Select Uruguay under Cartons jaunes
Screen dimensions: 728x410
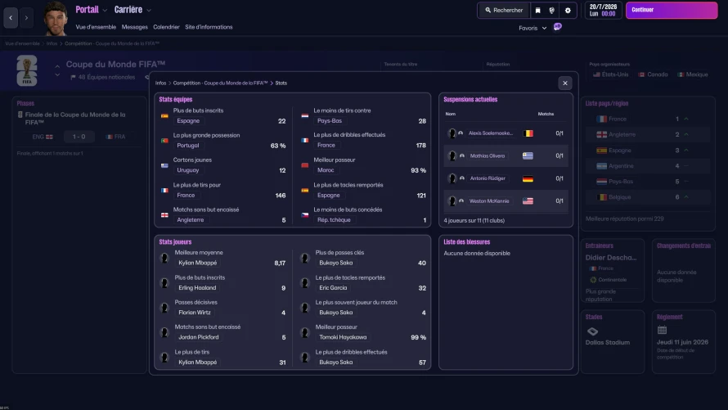coord(187,170)
